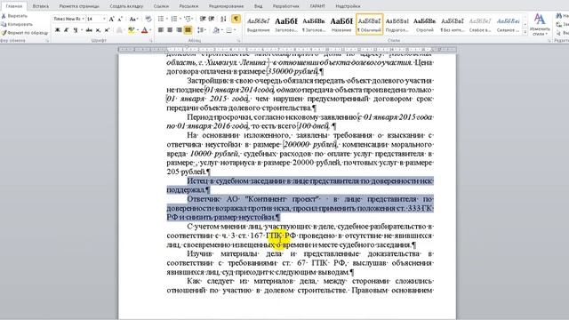Apply the Строгий style
This screenshot has height=320, width=569.
[425, 25]
